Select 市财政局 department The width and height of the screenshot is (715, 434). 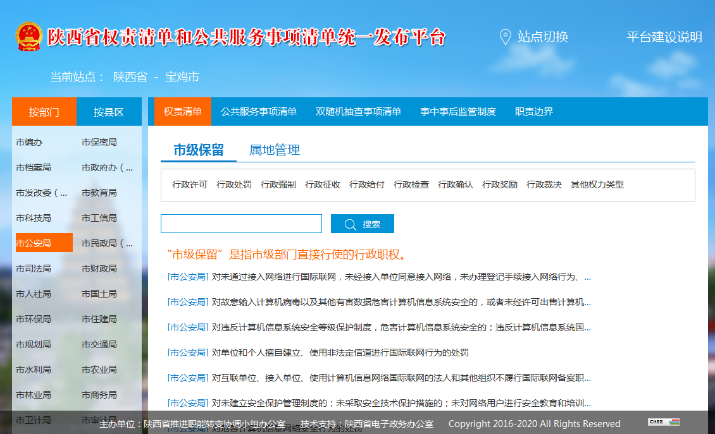pyautogui.click(x=99, y=268)
